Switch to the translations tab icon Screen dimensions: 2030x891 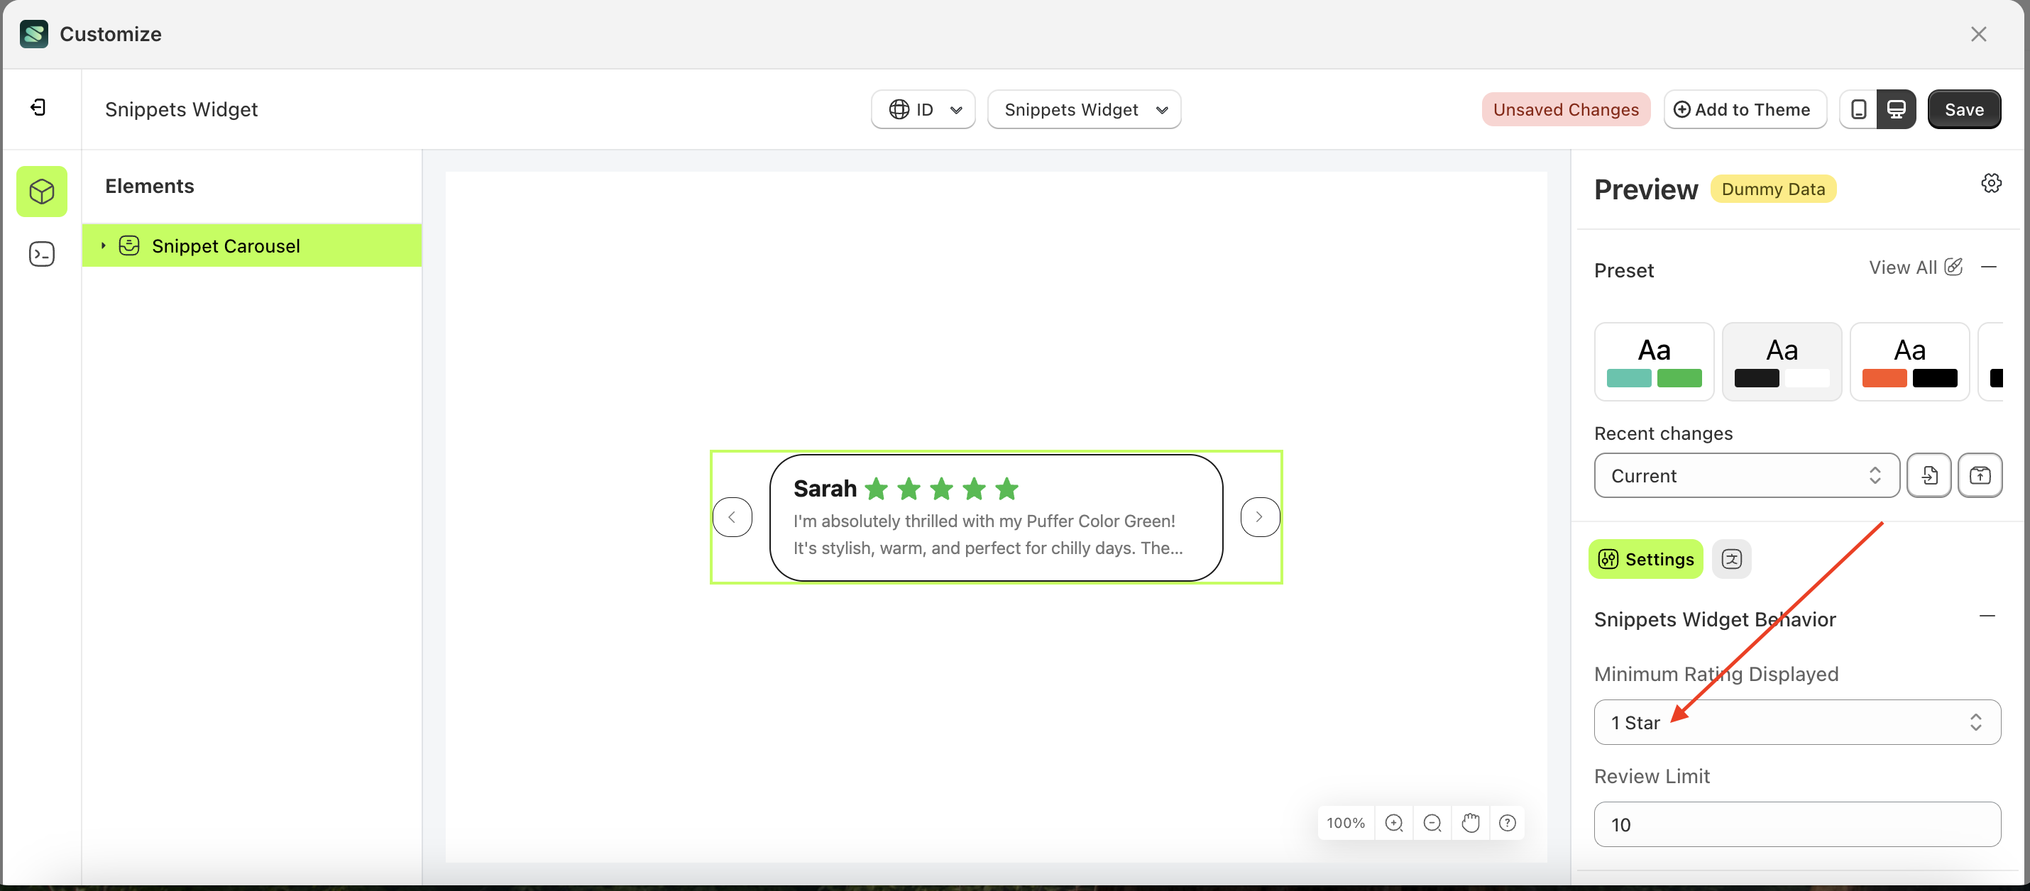[x=1731, y=558]
